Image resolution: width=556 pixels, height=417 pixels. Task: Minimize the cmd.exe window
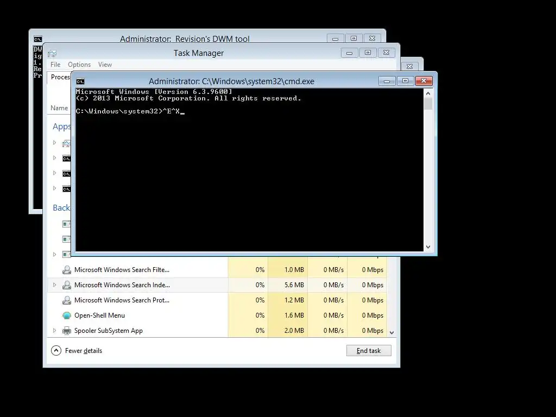(x=387, y=81)
